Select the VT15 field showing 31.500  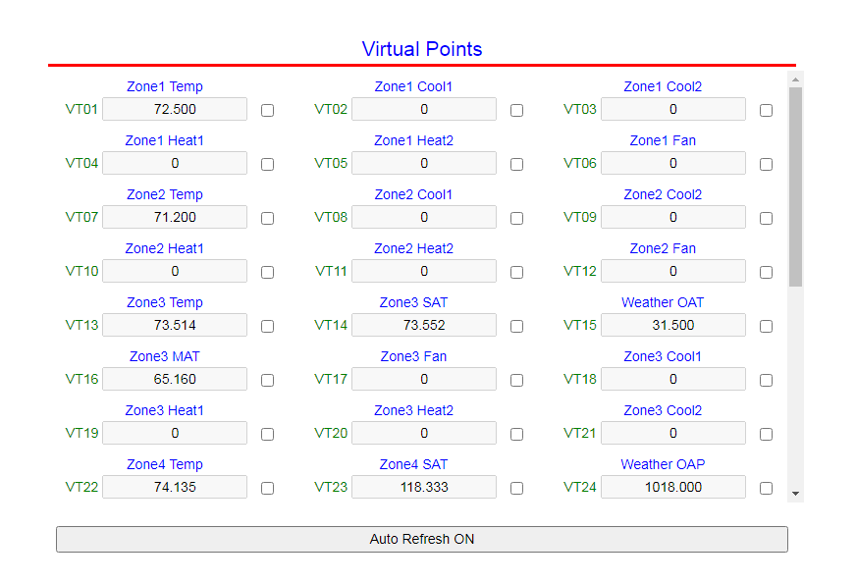point(672,325)
